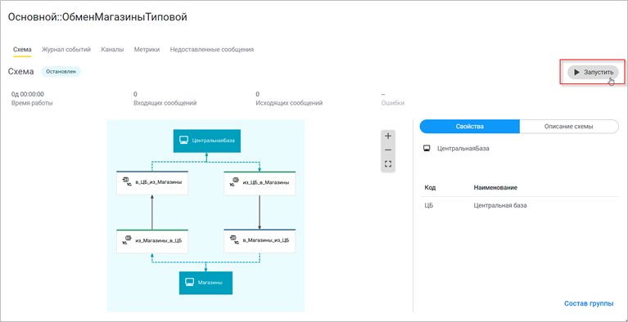Open the Метрики tab
Screen dimensions: 628x322
[x=147, y=50]
